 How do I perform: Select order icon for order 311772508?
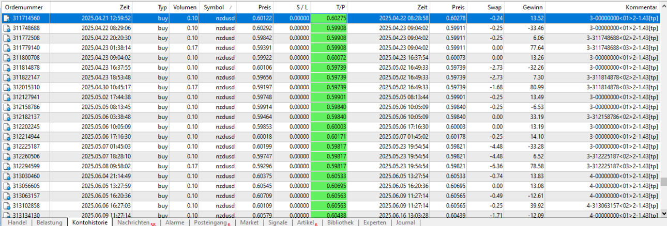7,38
